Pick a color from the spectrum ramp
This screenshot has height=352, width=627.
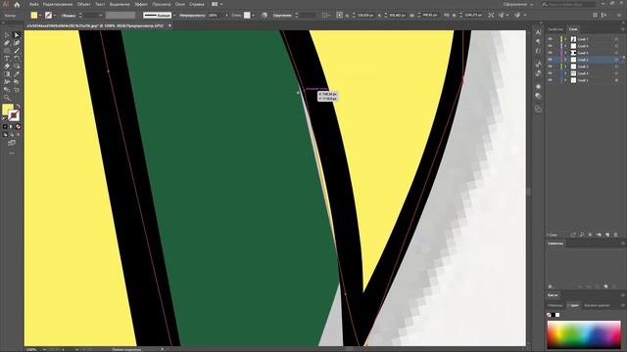(584, 335)
